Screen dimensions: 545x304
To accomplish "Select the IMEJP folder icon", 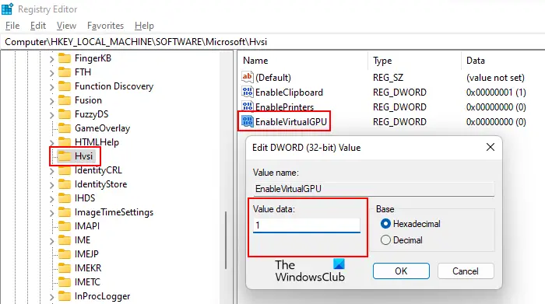I will (65, 254).
